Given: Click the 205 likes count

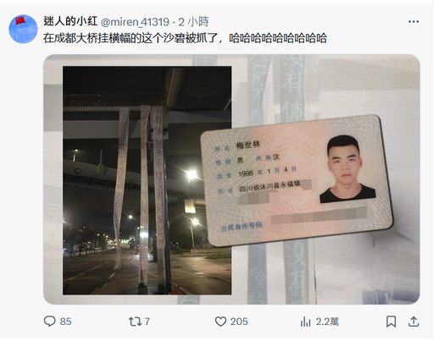Looking at the screenshot, I should point(239,322).
